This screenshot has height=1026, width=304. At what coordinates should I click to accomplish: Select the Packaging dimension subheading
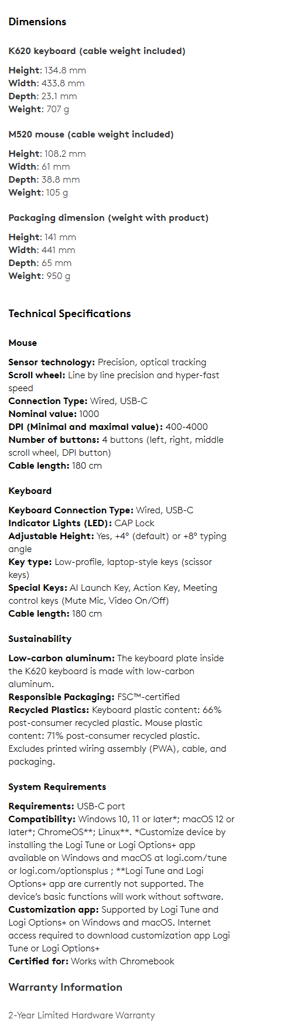[x=108, y=218]
